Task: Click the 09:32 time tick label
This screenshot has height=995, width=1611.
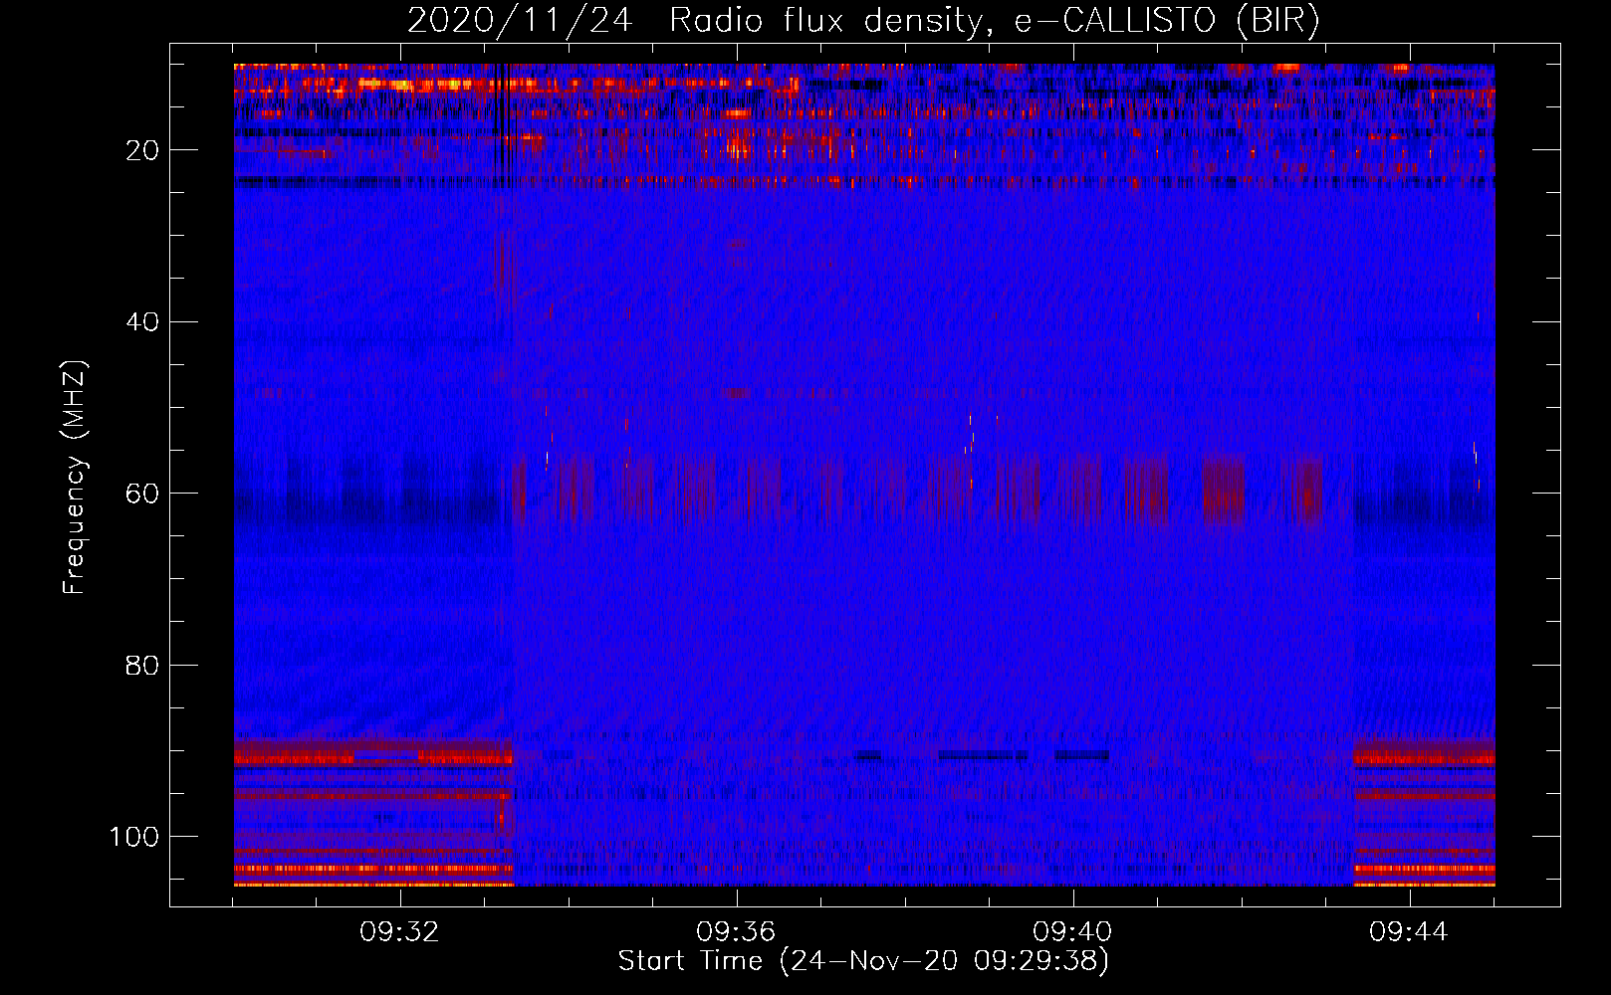Action: point(400,932)
